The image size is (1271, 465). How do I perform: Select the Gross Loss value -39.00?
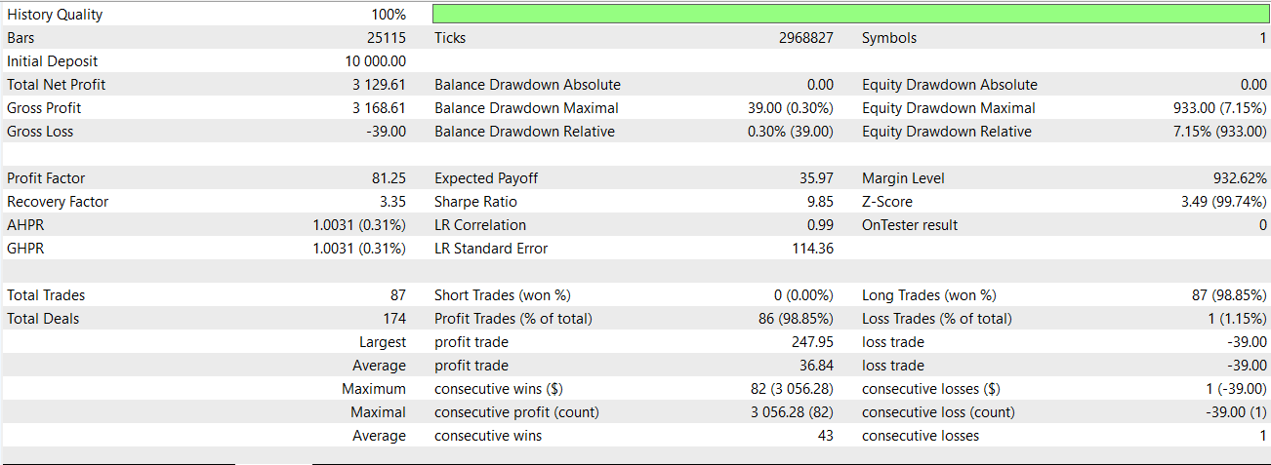click(x=385, y=132)
